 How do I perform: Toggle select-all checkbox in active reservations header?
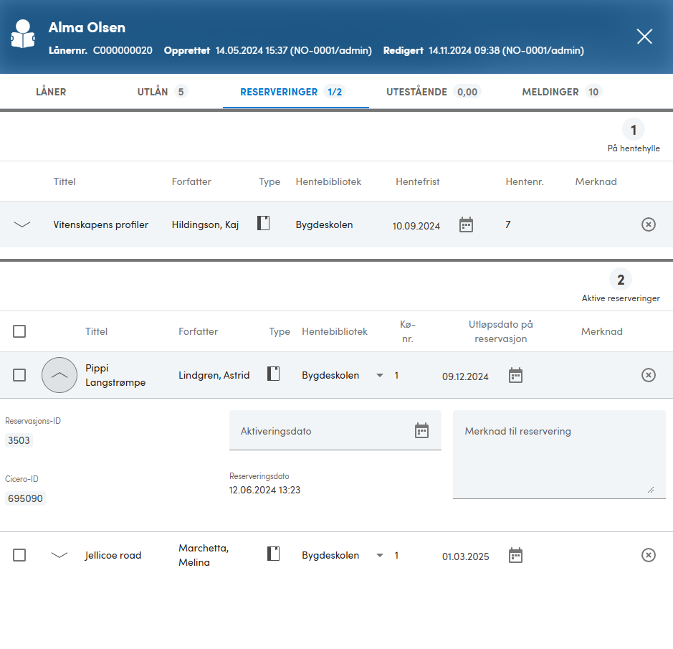pos(19,331)
